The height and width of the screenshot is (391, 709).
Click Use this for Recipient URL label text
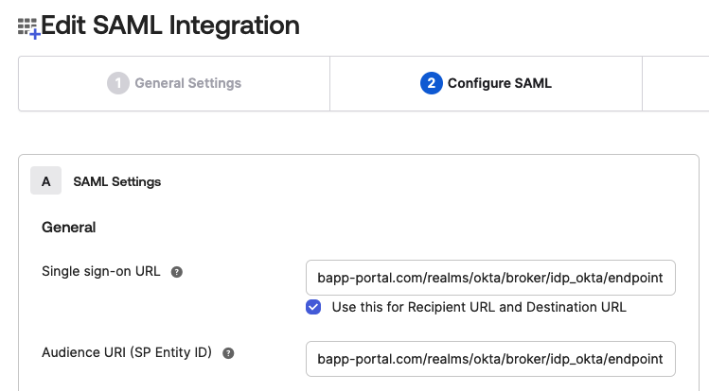(479, 307)
